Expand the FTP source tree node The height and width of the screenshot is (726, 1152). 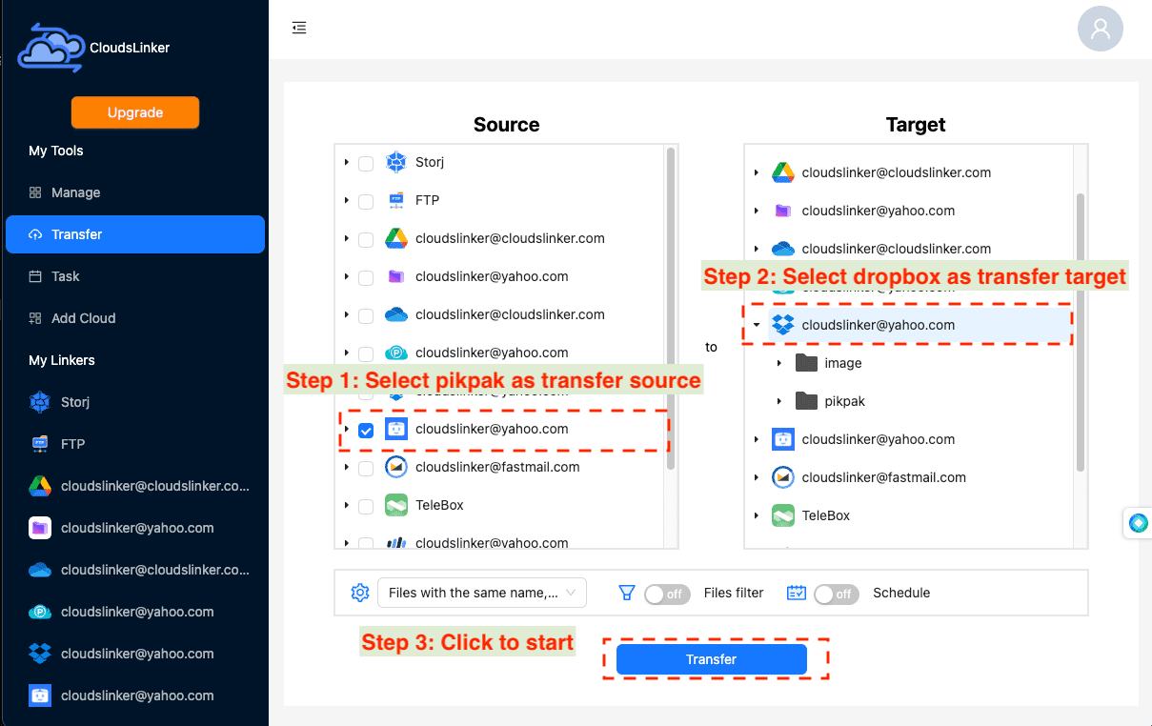point(347,201)
